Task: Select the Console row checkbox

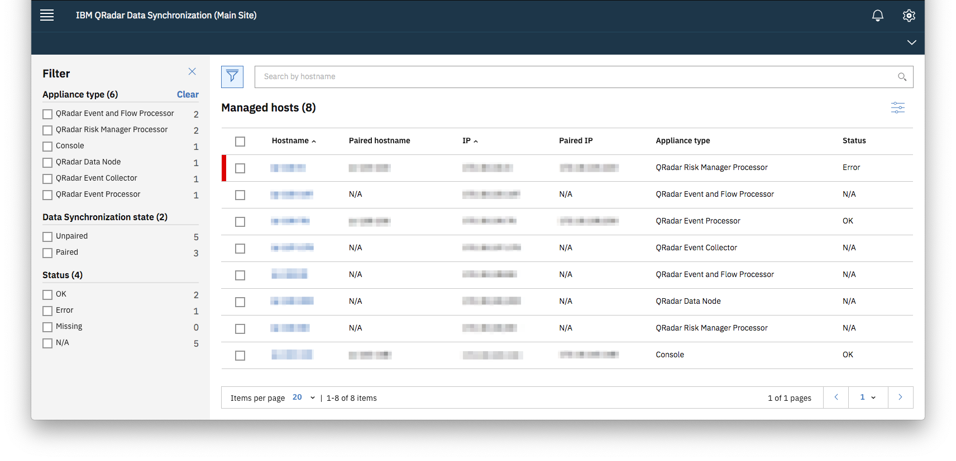Action: (x=240, y=356)
